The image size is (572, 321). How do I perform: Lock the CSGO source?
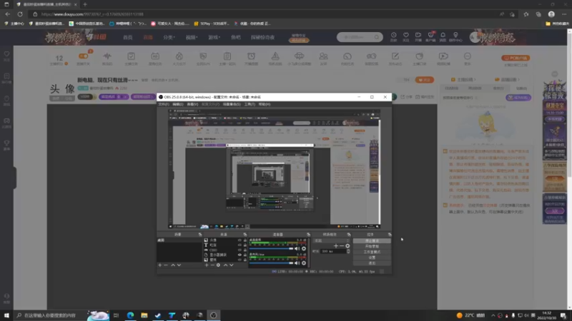pos(245,250)
